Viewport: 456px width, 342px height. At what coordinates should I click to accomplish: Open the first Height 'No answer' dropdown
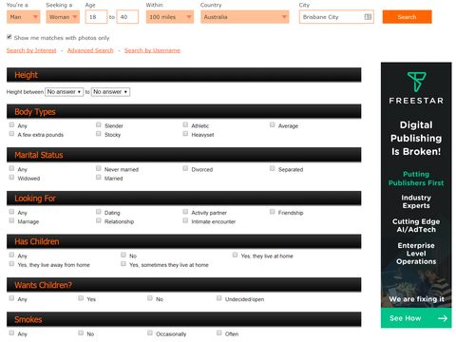click(65, 92)
